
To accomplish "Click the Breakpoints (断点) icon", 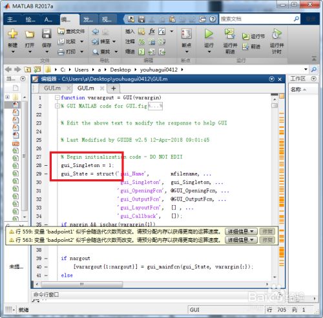I will (186, 34).
